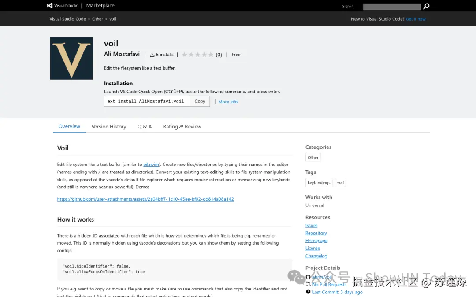Image resolution: width=476 pixels, height=297 pixels.
Task: Open the Changelog link
Action: (316, 256)
